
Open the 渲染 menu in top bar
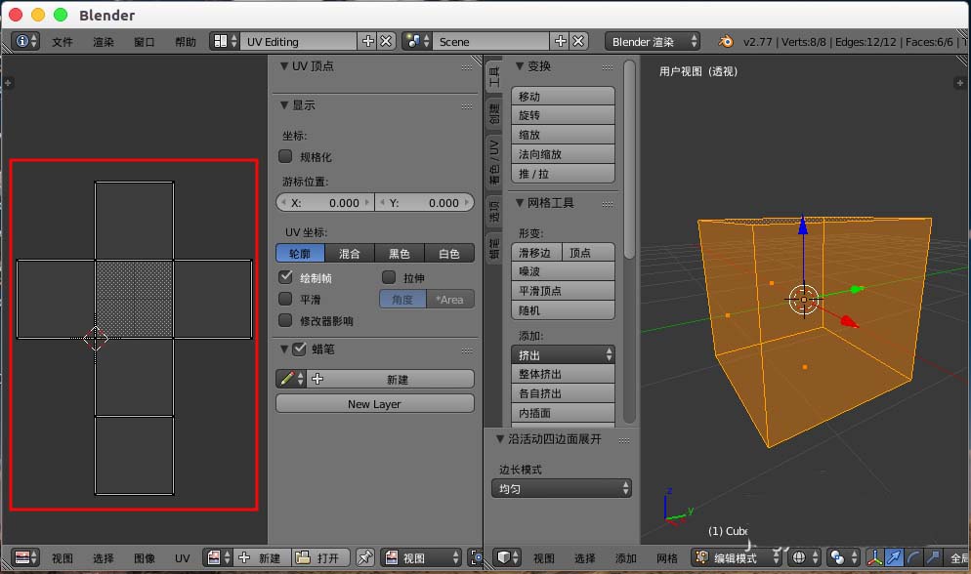tap(103, 42)
